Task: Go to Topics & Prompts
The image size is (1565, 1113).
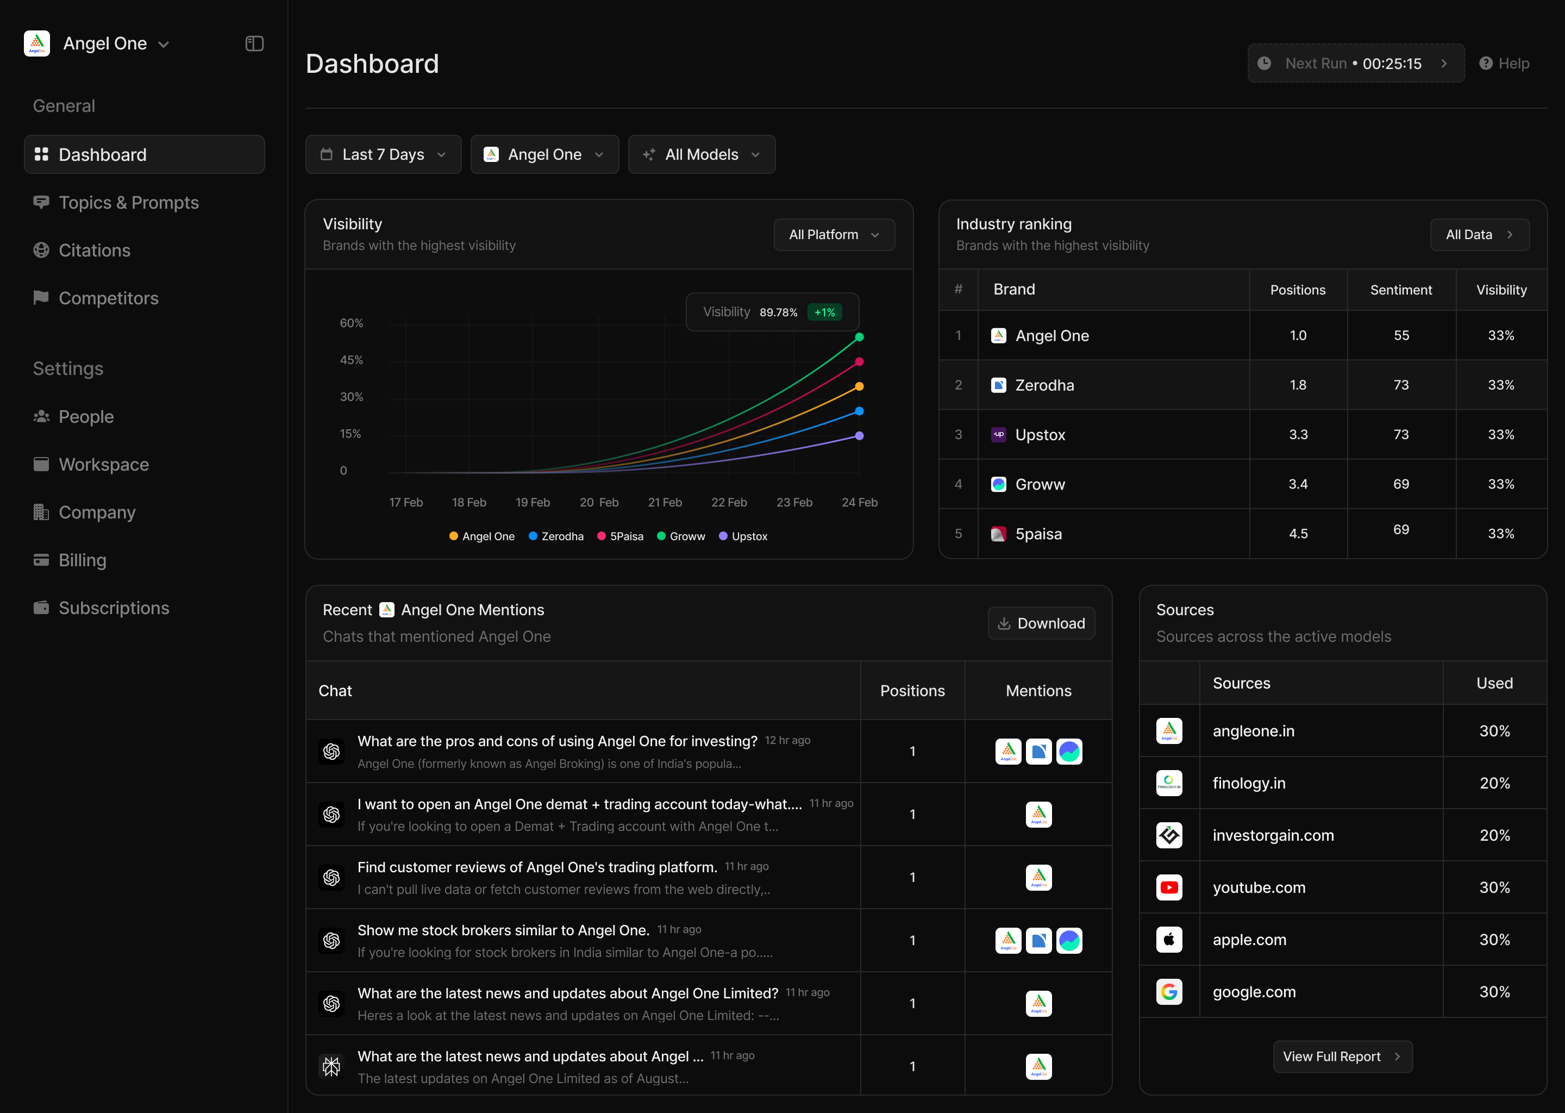Action: tap(116, 203)
